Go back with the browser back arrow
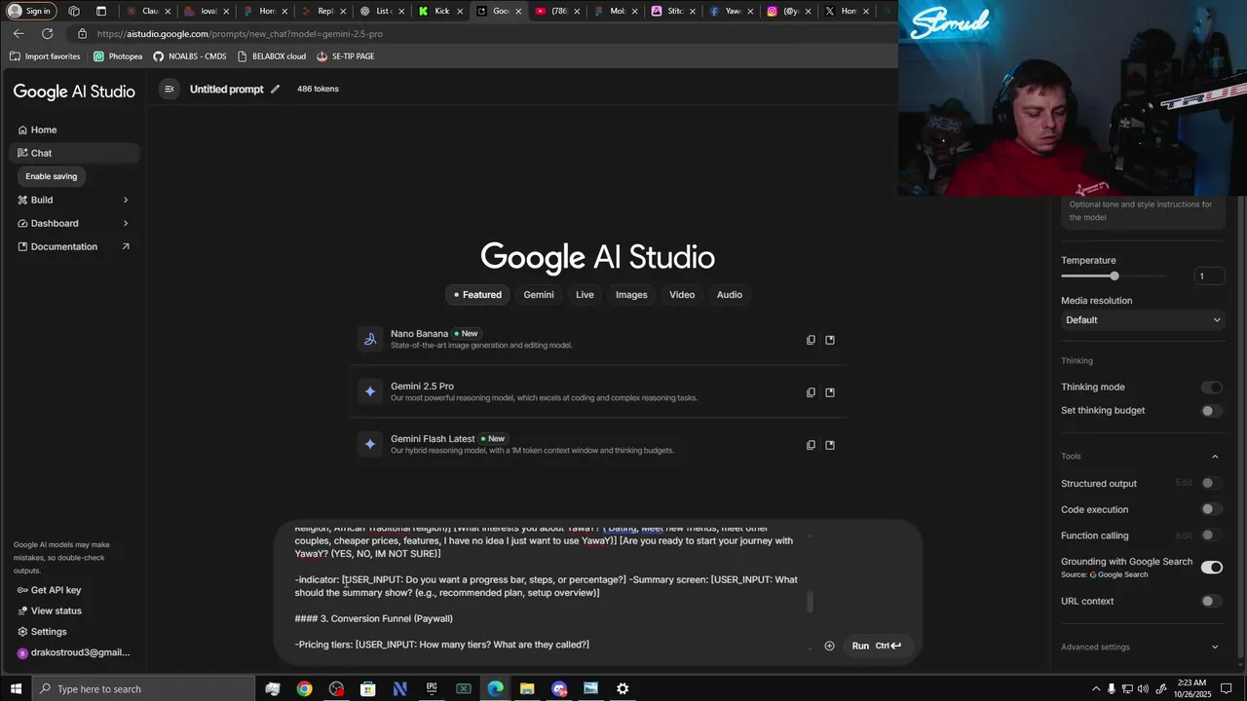Image resolution: width=1247 pixels, height=701 pixels. pos(19,33)
